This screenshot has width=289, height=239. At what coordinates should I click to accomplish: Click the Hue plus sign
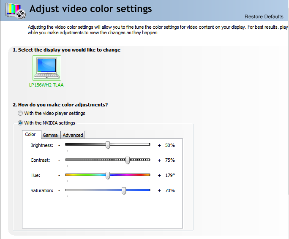pyautogui.click(x=159, y=175)
